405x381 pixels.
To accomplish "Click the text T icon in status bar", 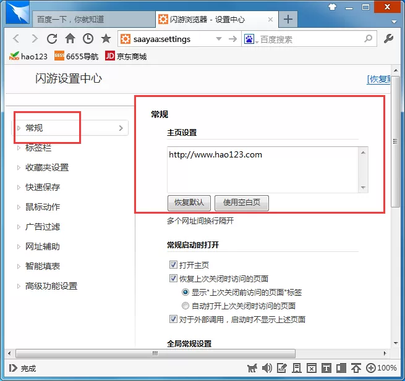I will [326, 368].
